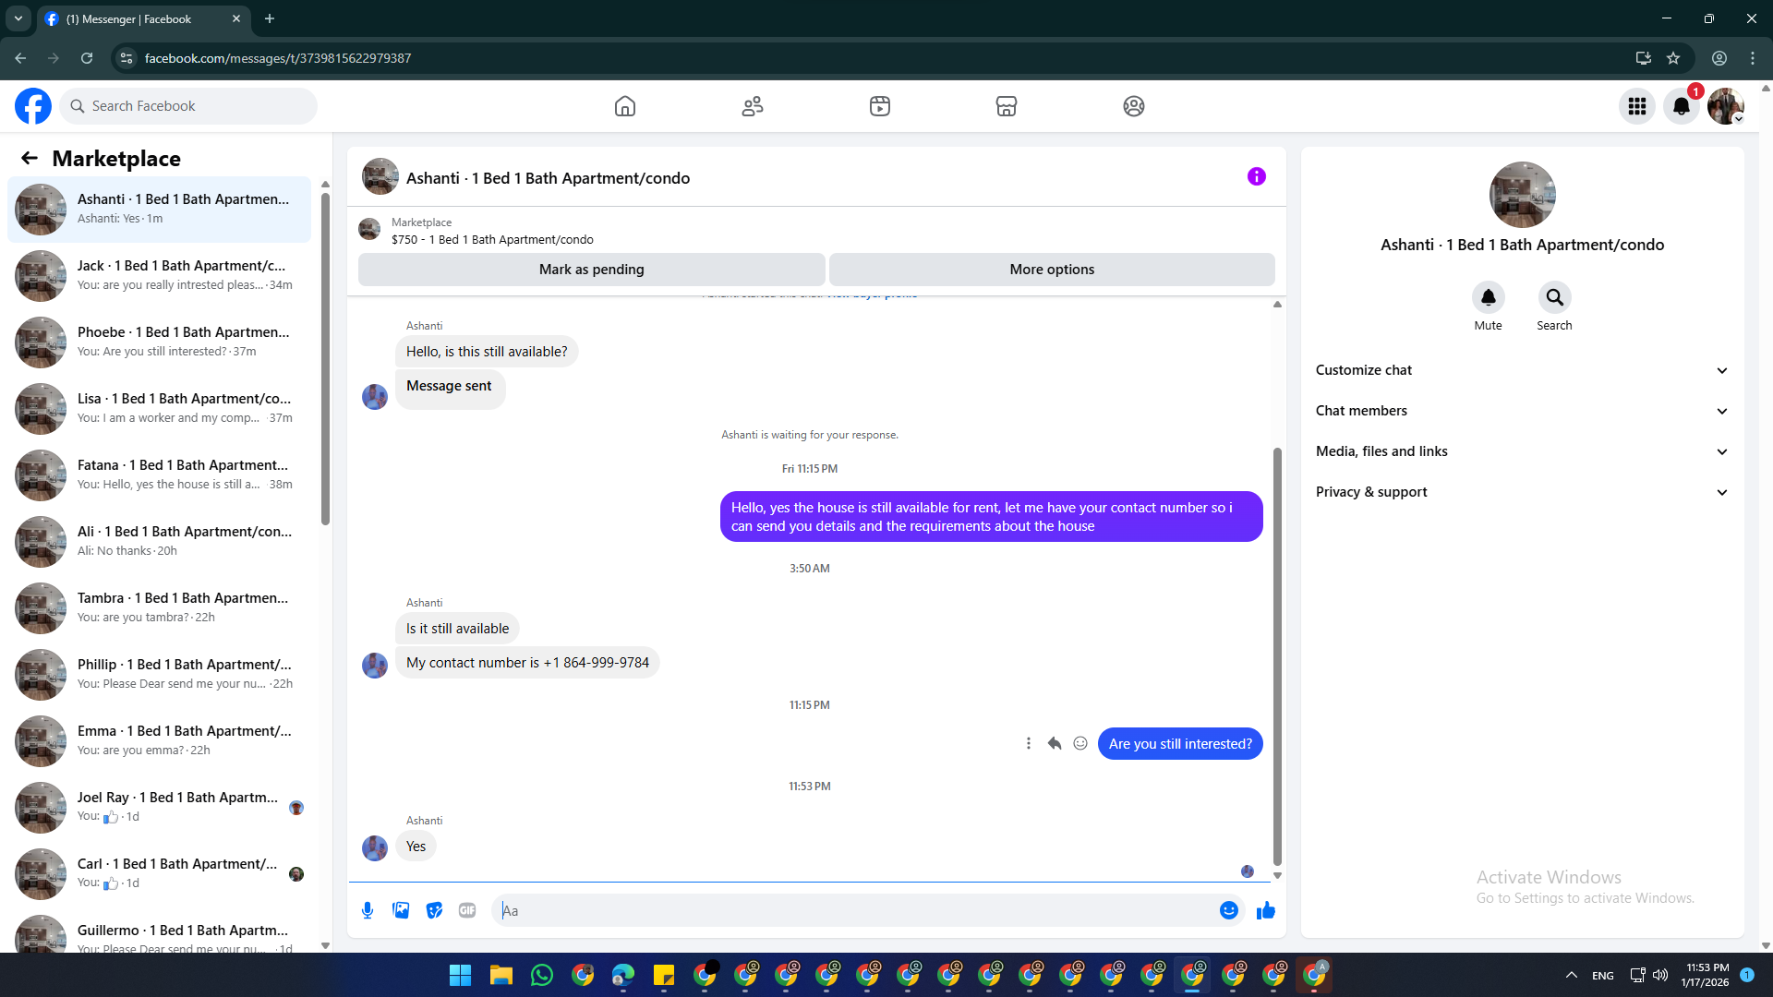Click the voice clip microphone icon
The width and height of the screenshot is (1773, 997).
[368, 910]
